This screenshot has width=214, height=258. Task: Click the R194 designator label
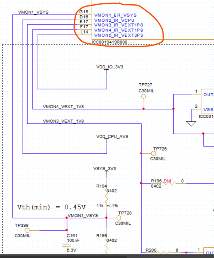[102, 186]
